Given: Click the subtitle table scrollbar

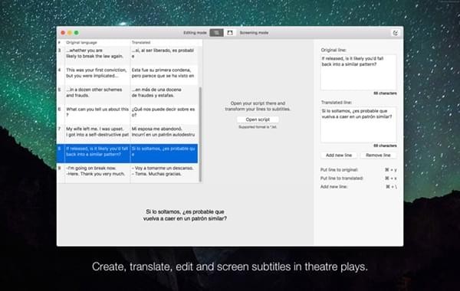Looking at the screenshot, I should [x=200, y=134].
